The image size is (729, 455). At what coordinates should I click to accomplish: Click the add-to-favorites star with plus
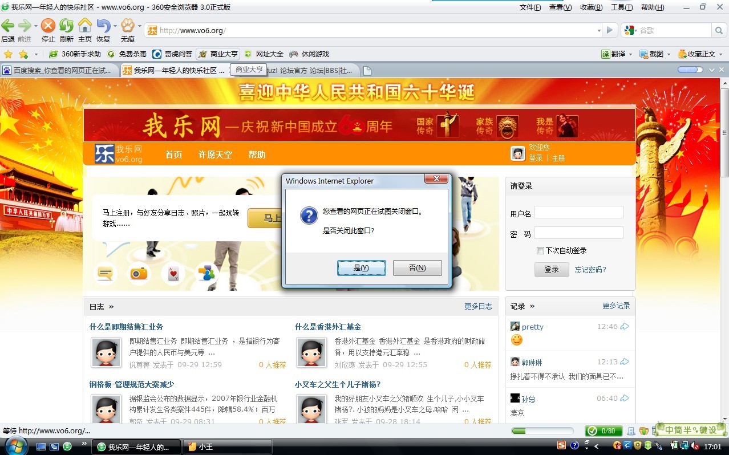click(x=23, y=54)
